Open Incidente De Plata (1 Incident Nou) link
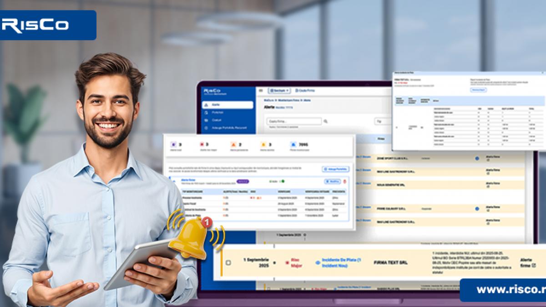The width and height of the screenshot is (546, 307). (342, 262)
